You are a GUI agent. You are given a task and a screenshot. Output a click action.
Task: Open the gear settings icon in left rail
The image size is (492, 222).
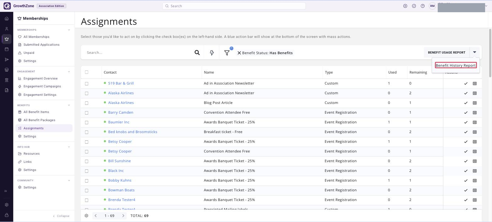[7, 205]
